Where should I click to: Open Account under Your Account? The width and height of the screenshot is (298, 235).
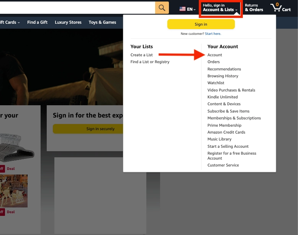(x=214, y=55)
